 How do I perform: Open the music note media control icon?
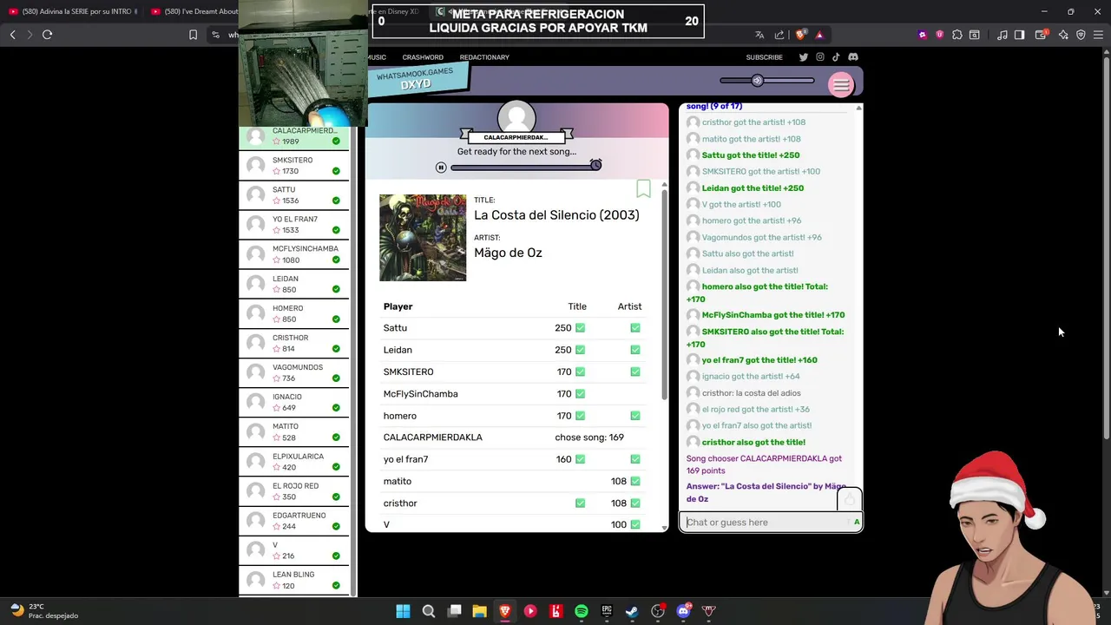[1003, 35]
